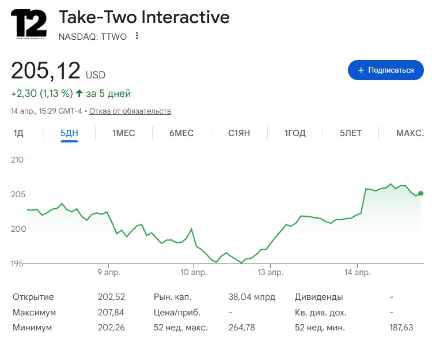Switch to the 1Д chart range
This screenshot has height=346, width=432.
(18, 133)
